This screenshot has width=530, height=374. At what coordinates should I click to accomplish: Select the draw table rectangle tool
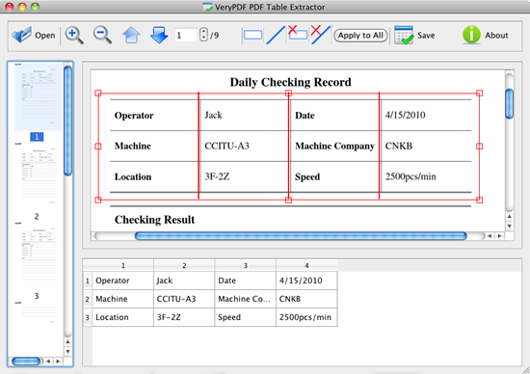252,35
